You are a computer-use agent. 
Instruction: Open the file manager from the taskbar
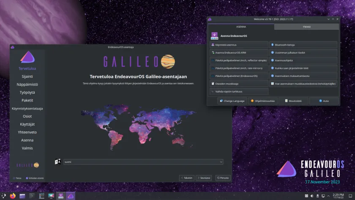[22, 196]
